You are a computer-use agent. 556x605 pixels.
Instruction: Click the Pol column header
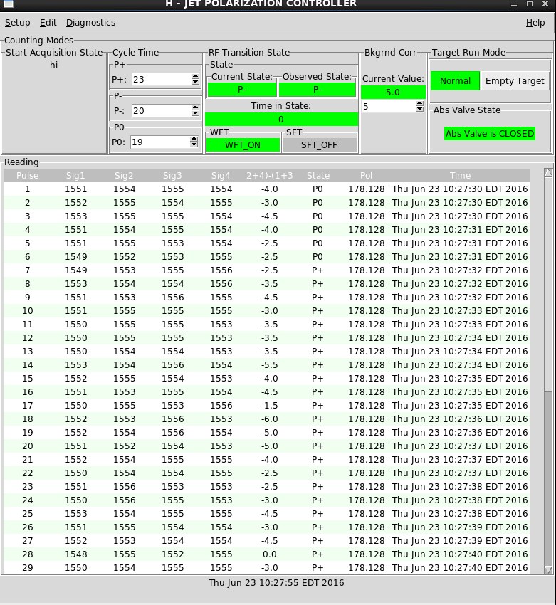pyautogui.click(x=366, y=176)
